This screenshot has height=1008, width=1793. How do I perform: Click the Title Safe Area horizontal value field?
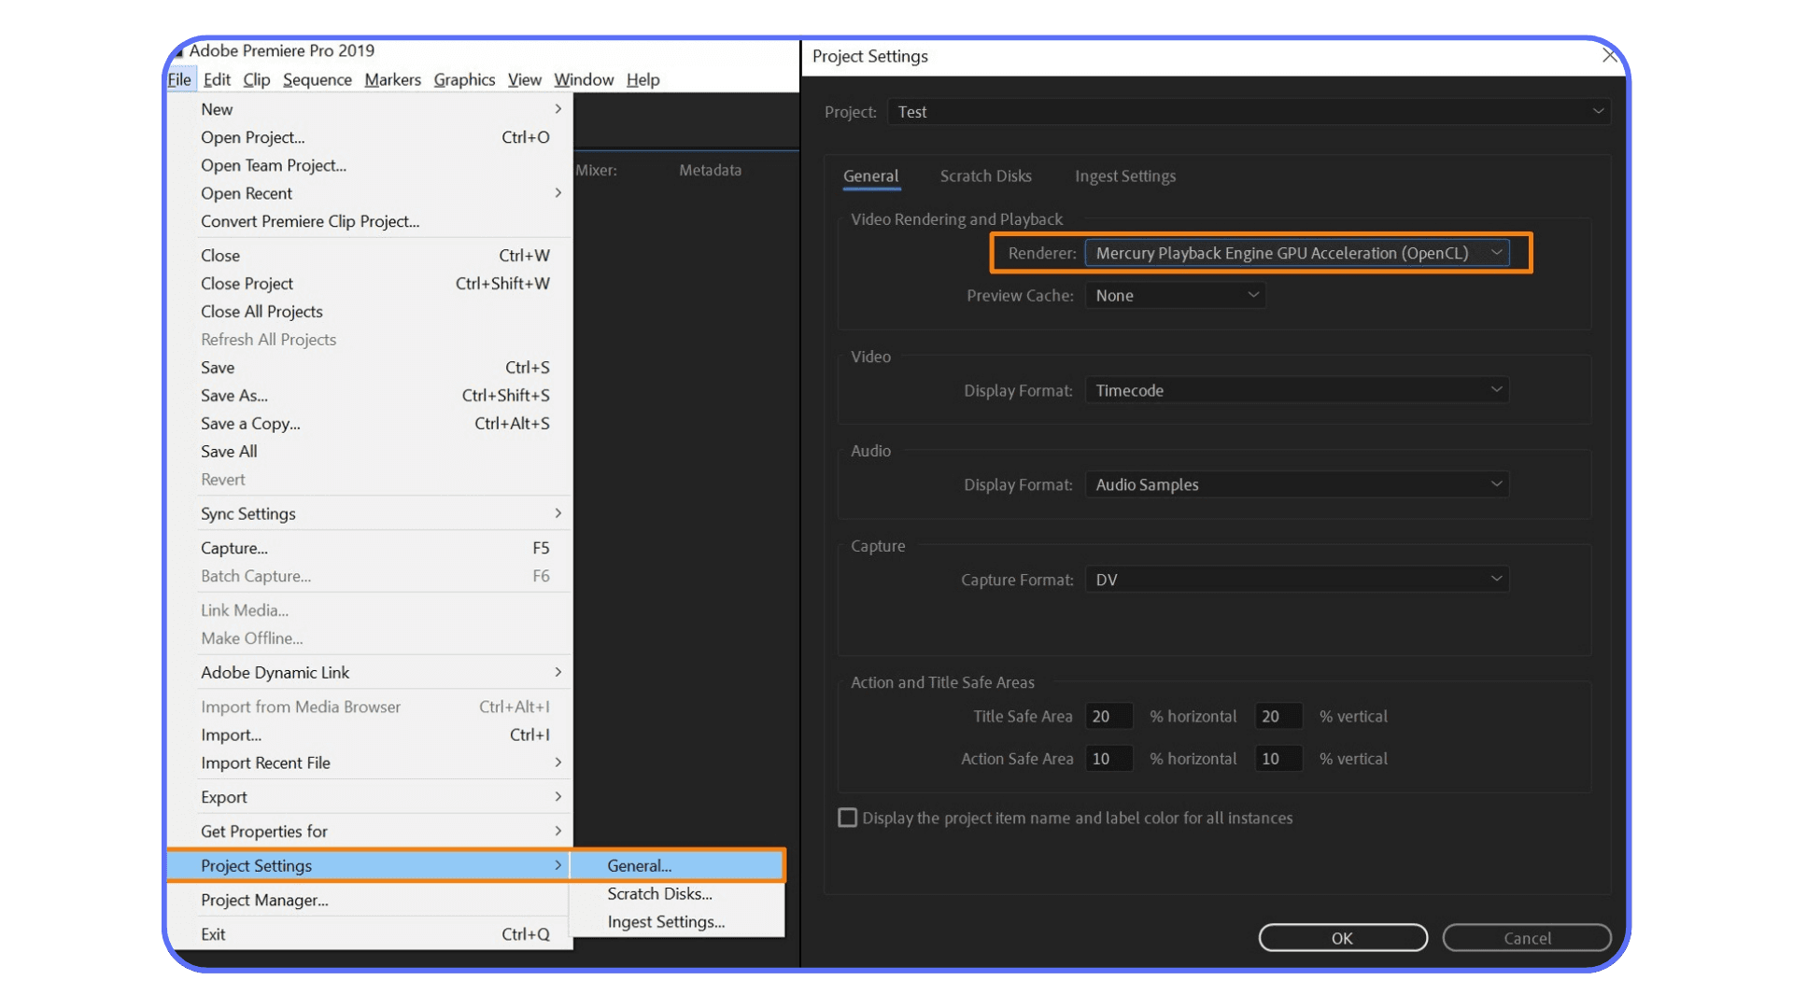[1108, 716]
